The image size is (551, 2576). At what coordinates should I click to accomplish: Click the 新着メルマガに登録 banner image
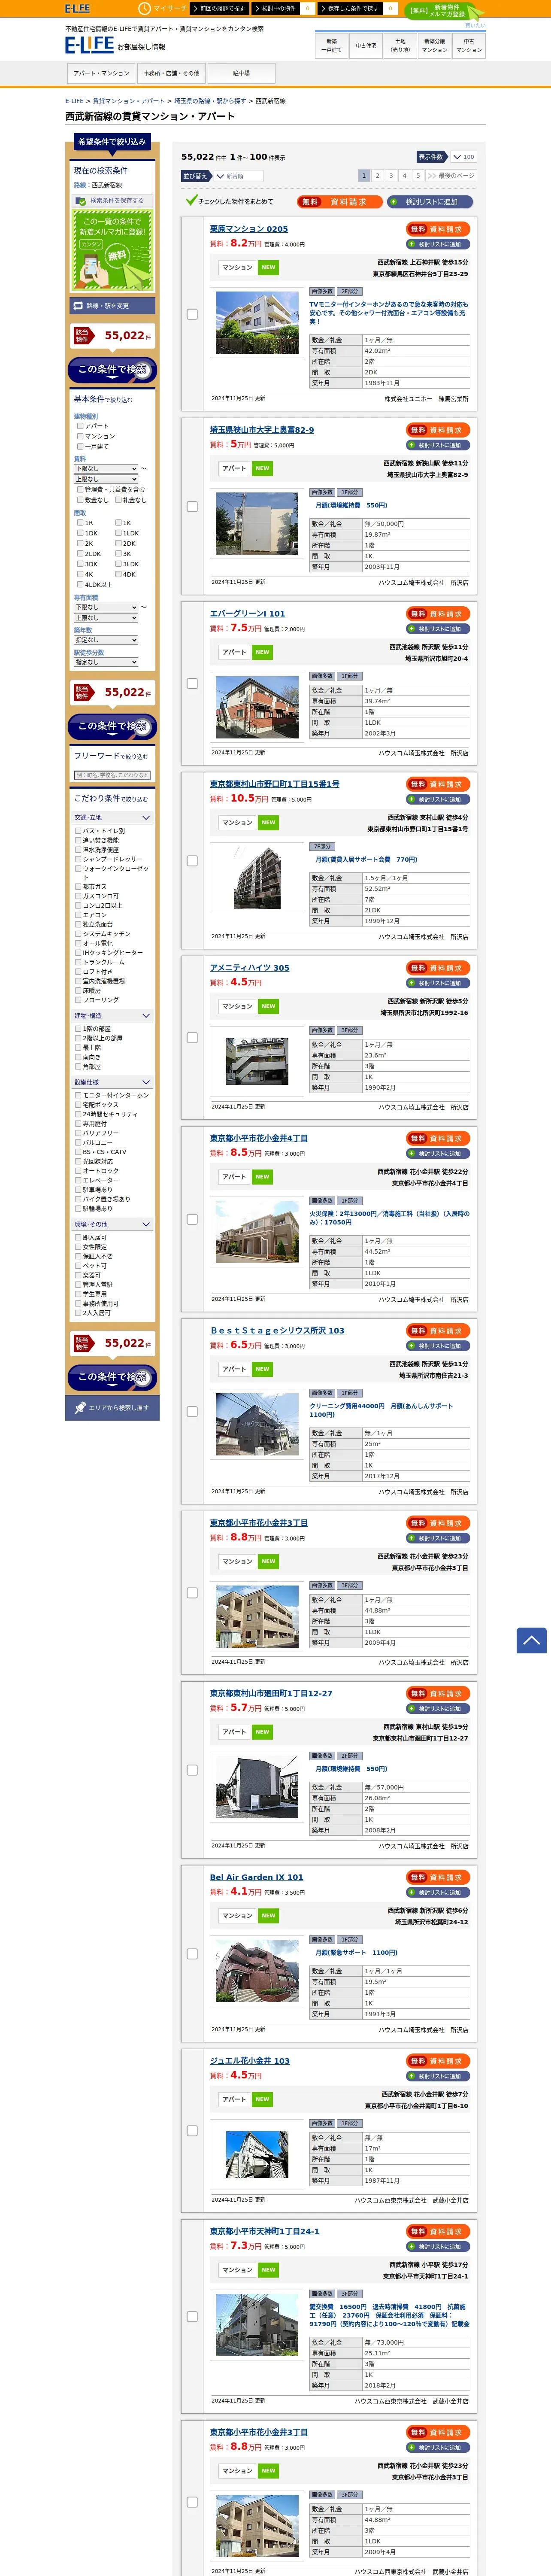[x=111, y=251]
